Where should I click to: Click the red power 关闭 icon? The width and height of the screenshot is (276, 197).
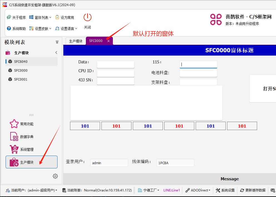pos(88,18)
